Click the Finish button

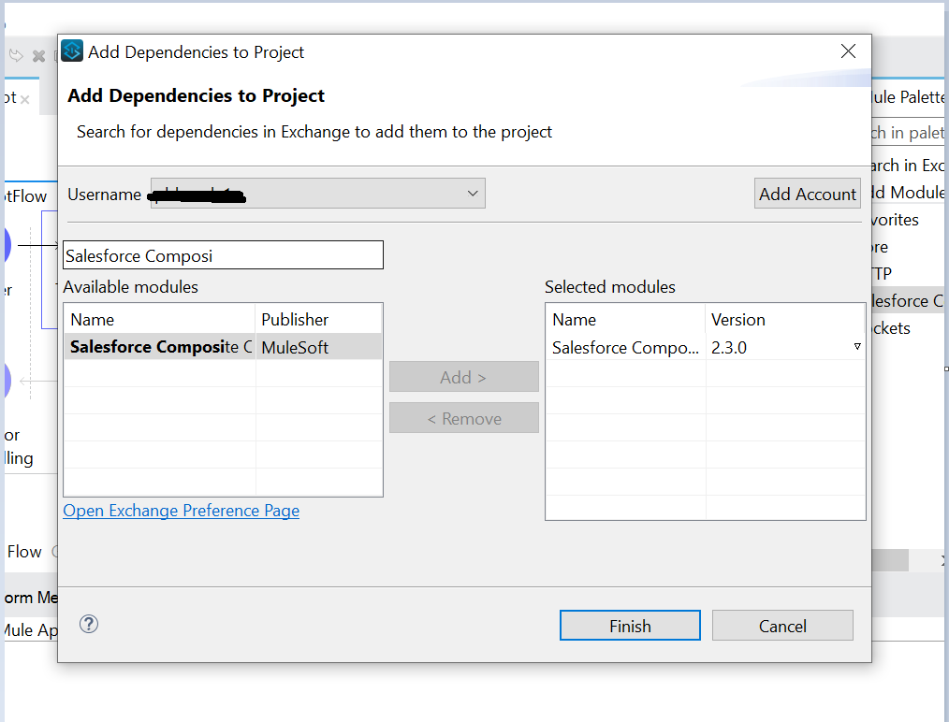[x=630, y=626]
